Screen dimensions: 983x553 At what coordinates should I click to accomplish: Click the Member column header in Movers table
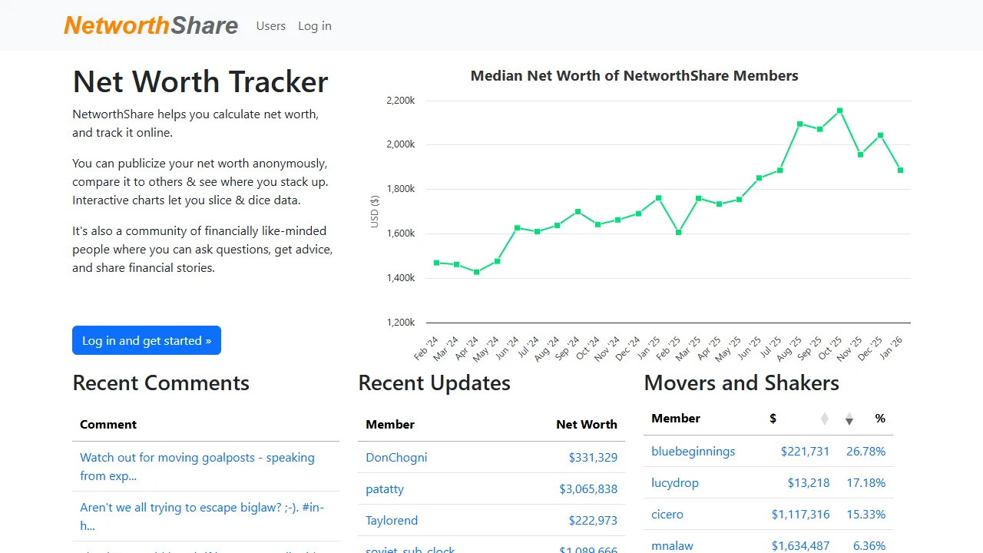[676, 419]
